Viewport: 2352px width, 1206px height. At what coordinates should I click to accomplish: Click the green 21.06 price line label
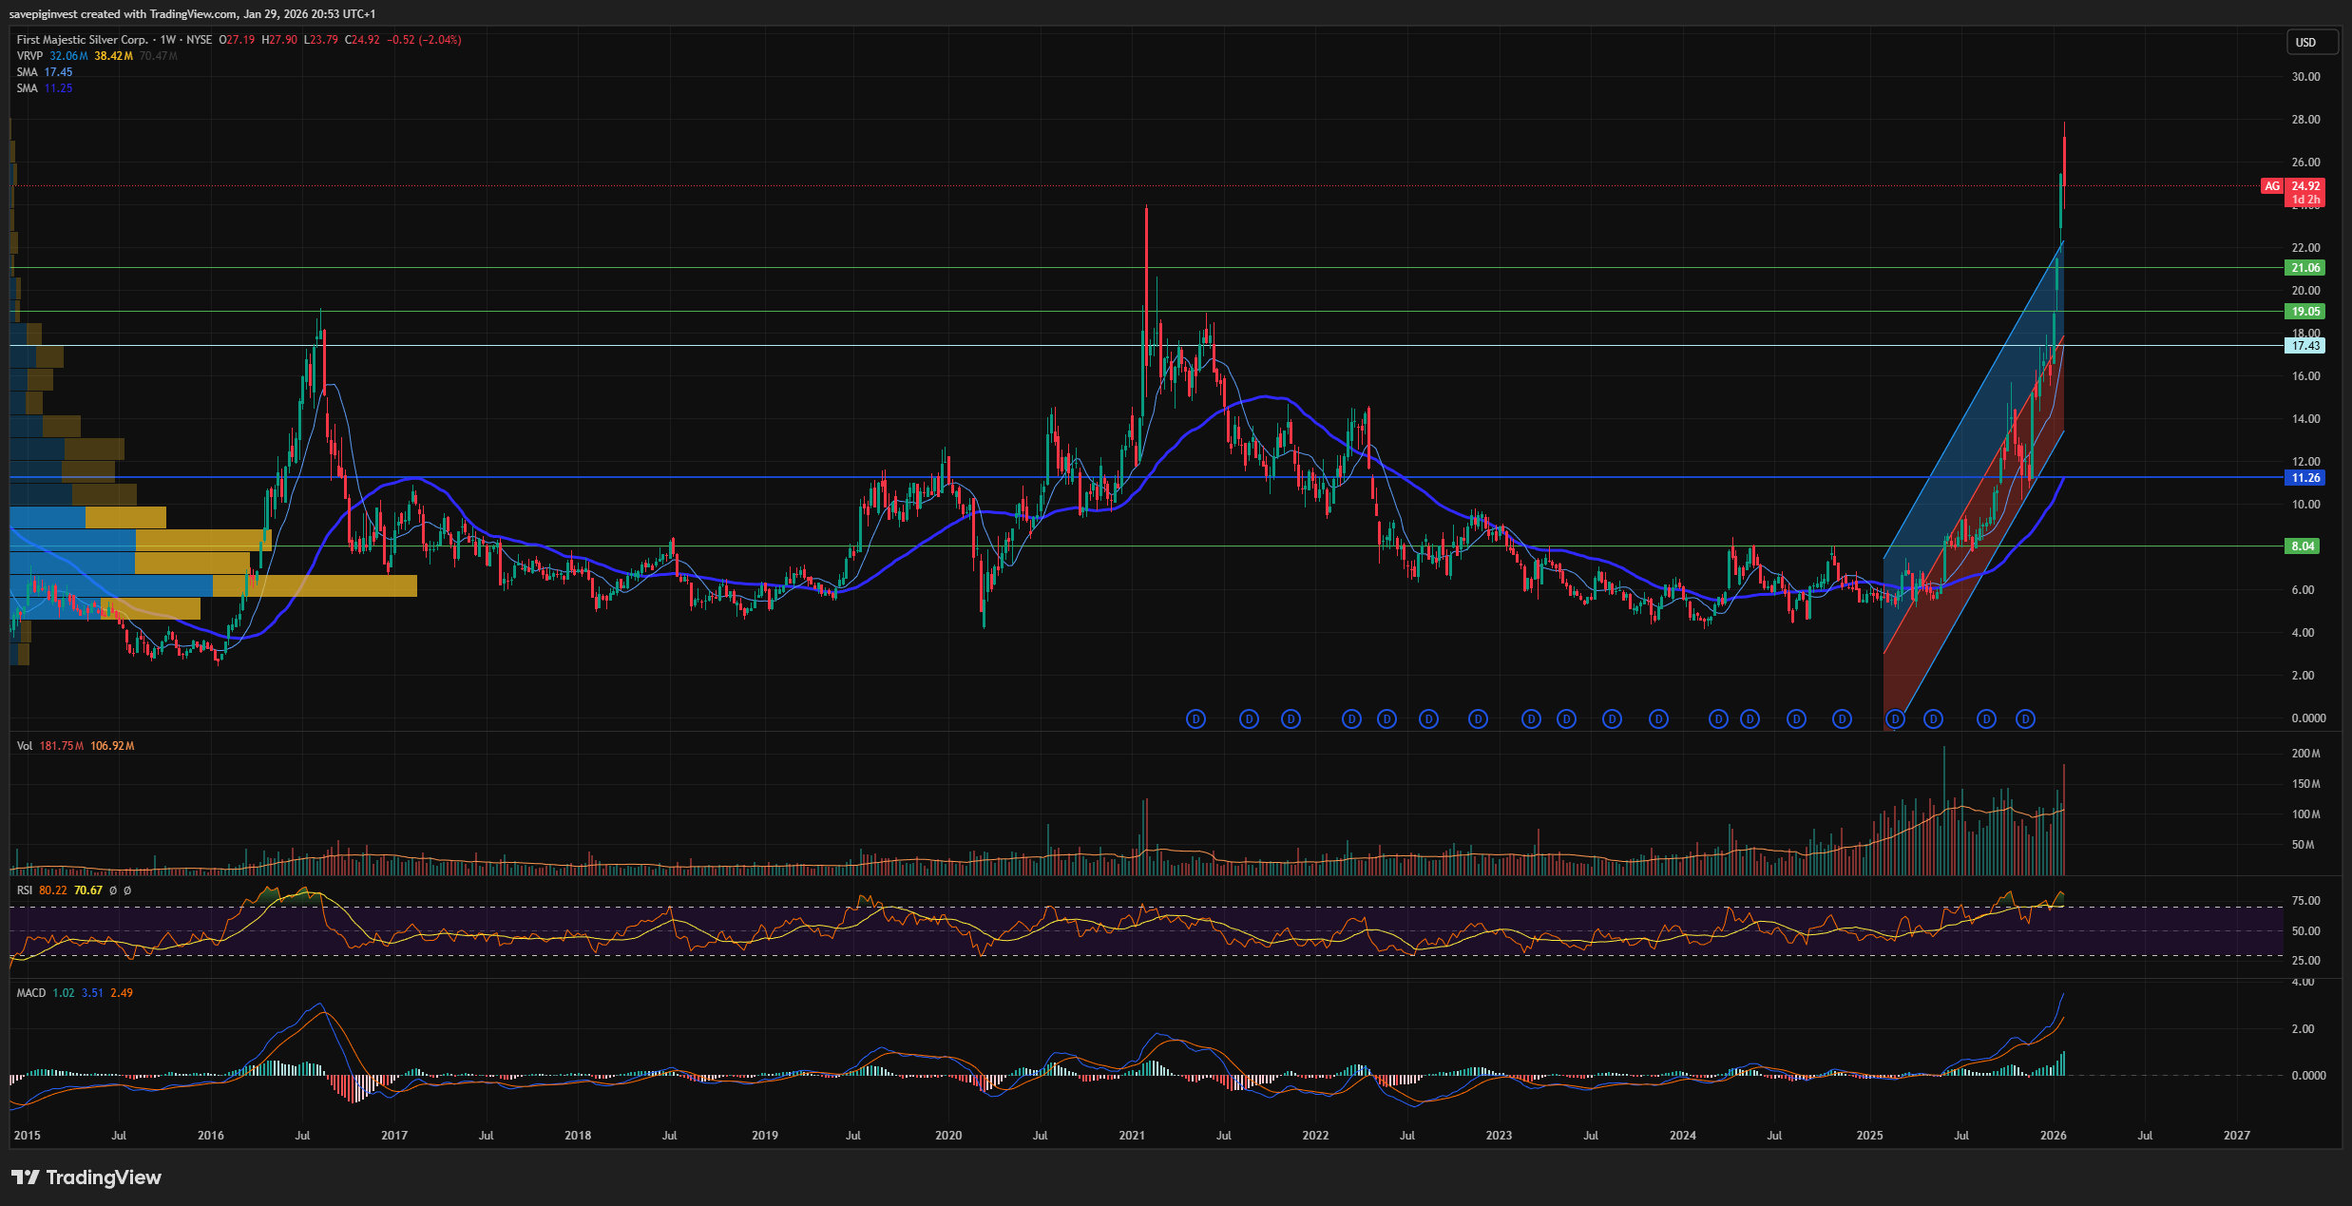[2304, 268]
